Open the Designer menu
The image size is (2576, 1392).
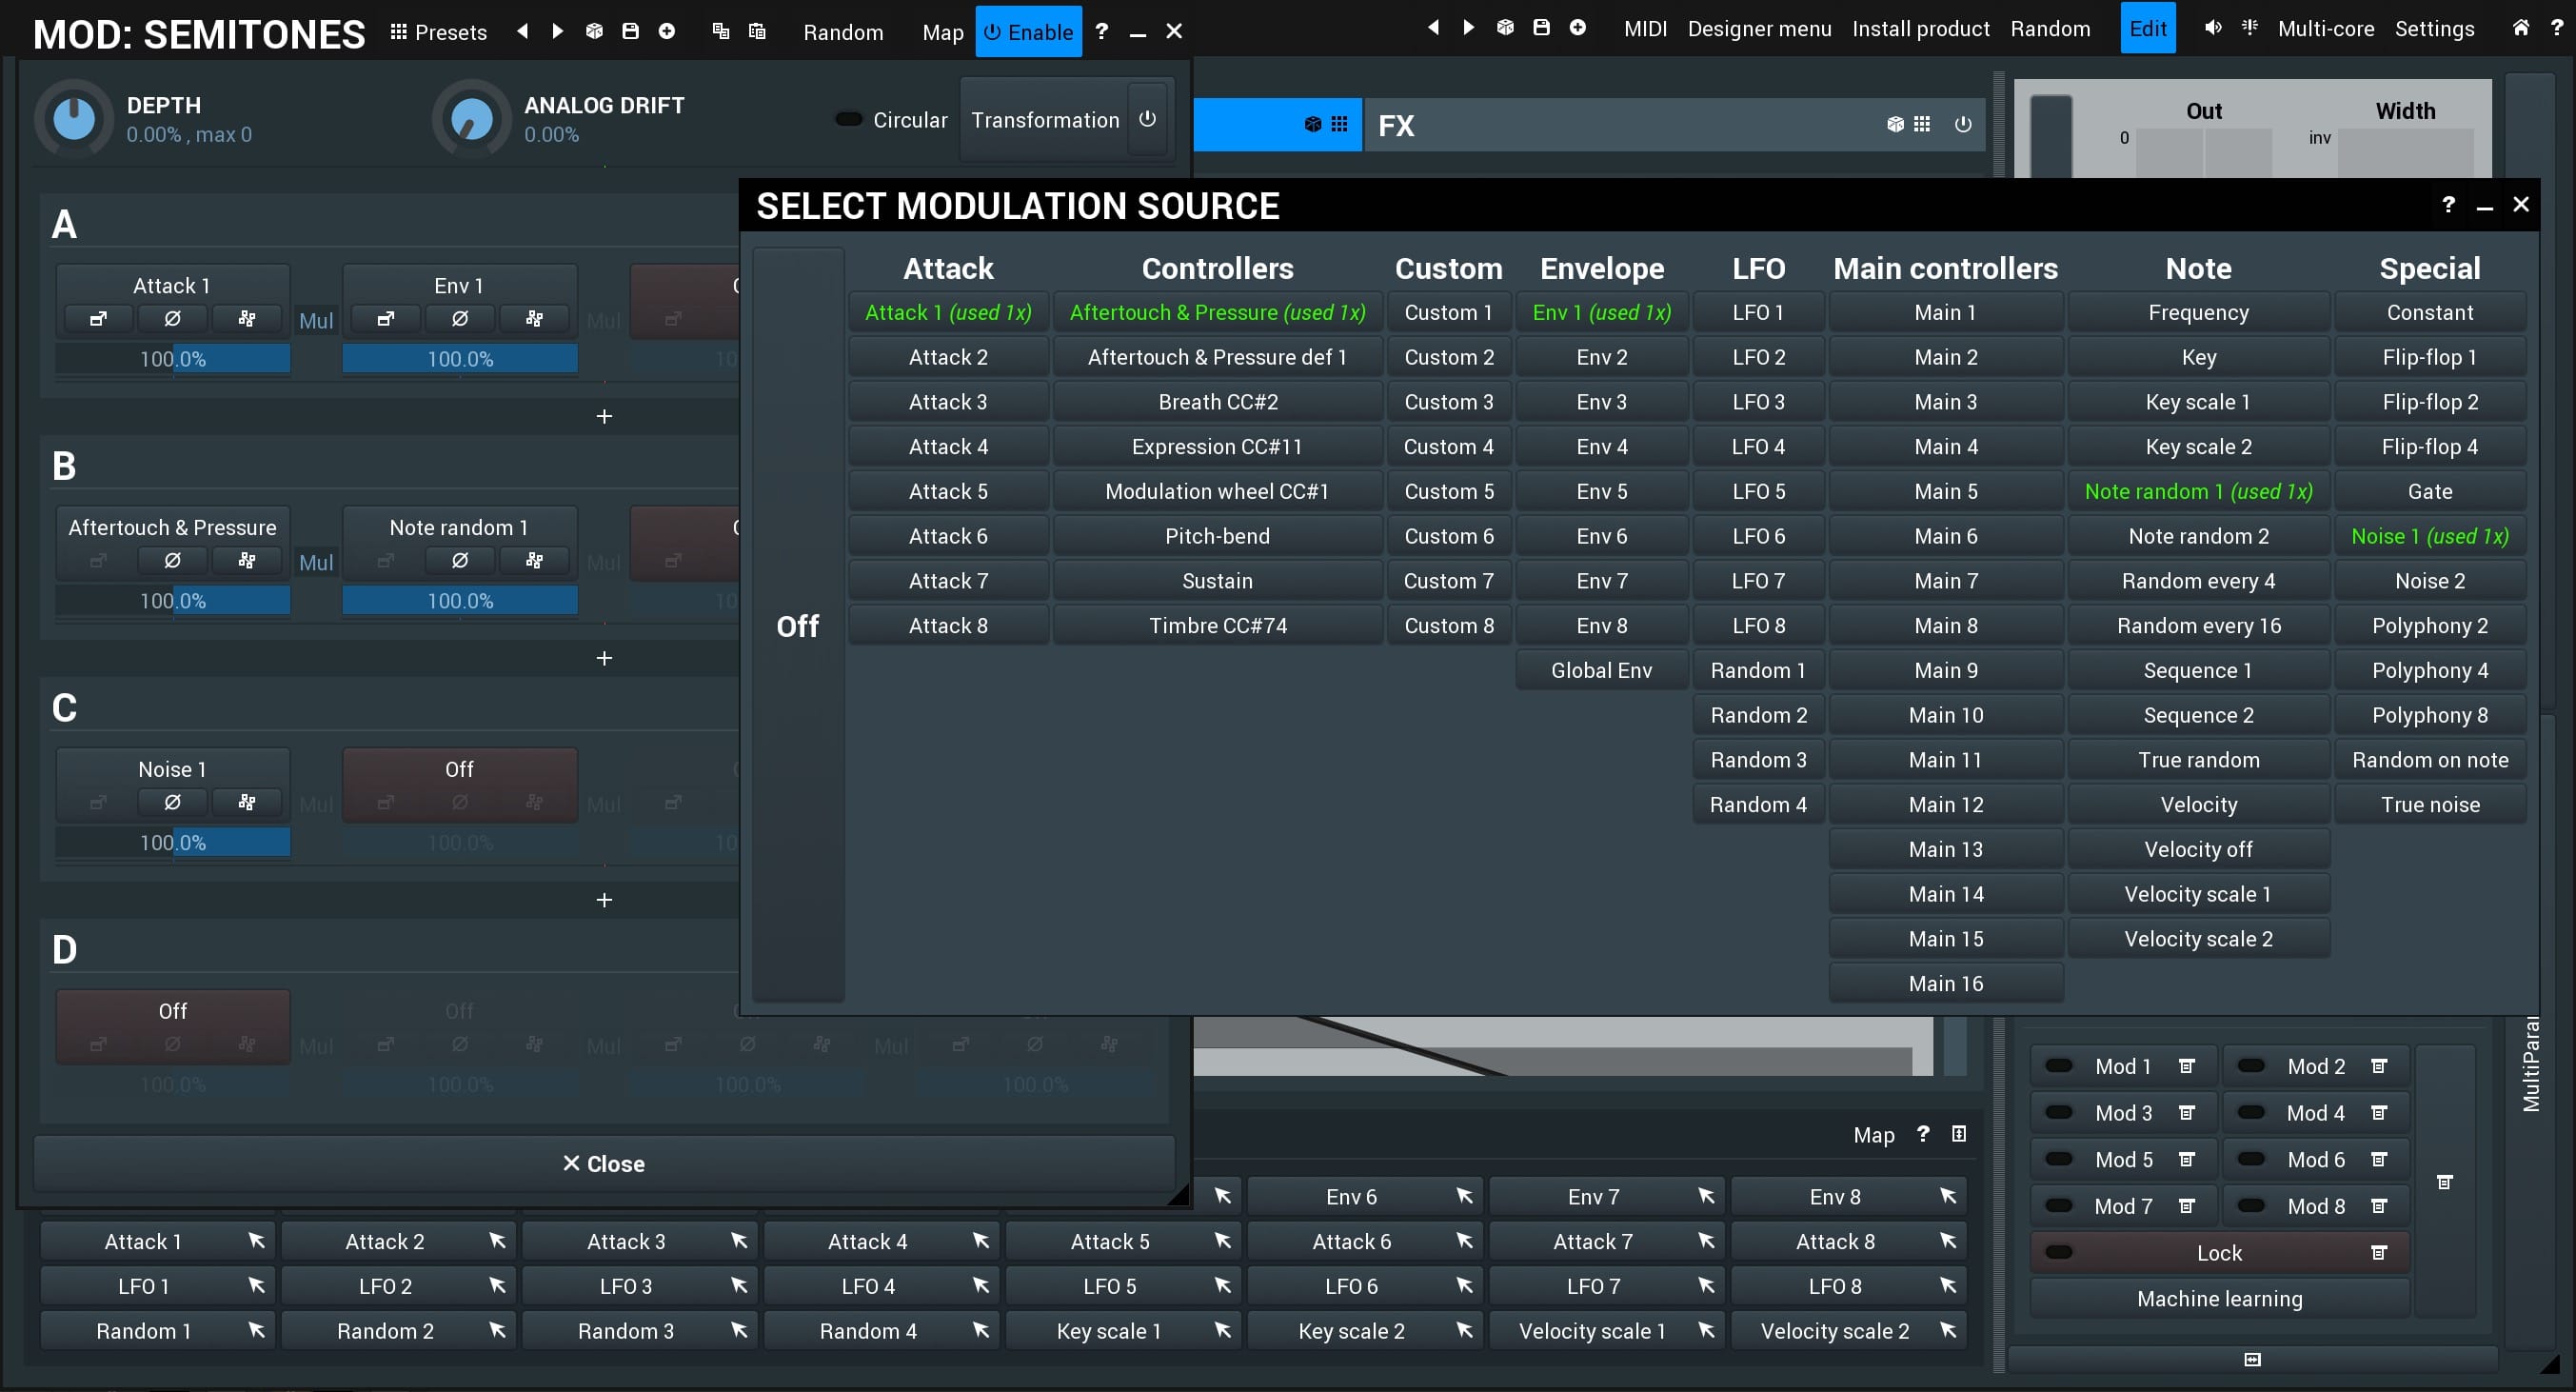pyautogui.click(x=1759, y=29)
